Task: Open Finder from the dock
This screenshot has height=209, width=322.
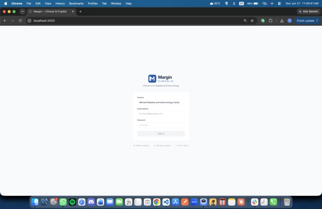Action: (x=35, y=202)
